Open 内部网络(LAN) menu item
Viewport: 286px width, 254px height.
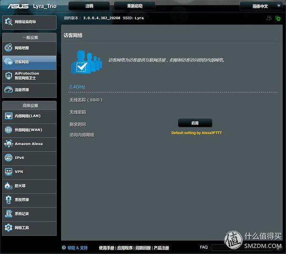pyautogui.click(x=30, y=116)
